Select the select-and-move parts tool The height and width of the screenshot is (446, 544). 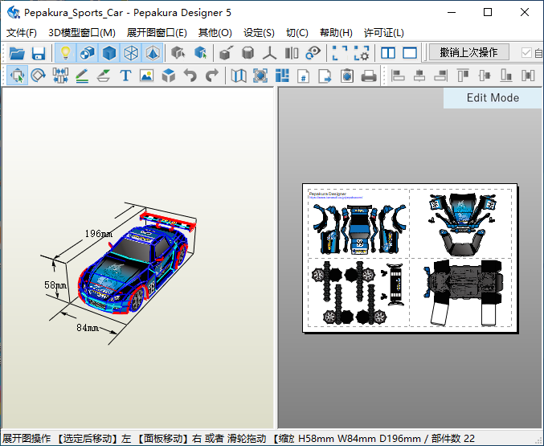17,76
